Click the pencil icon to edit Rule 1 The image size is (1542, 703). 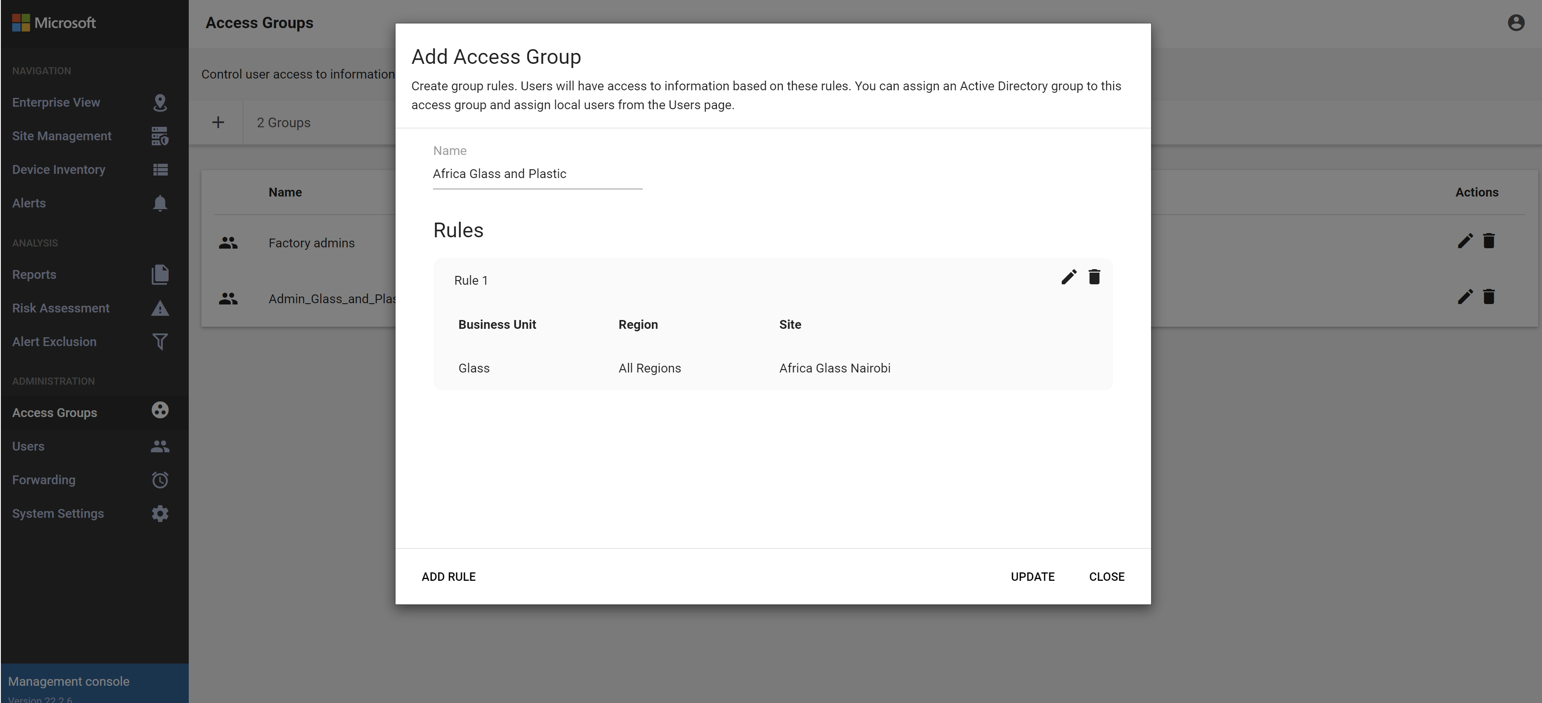click(1069, 277)
